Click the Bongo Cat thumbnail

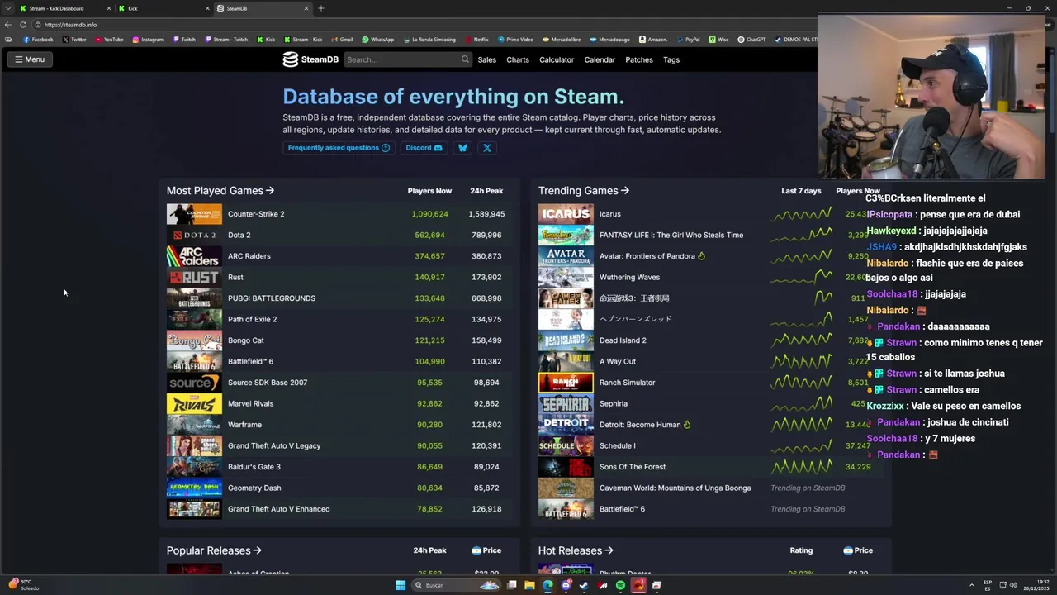click(x=194, y=340)
